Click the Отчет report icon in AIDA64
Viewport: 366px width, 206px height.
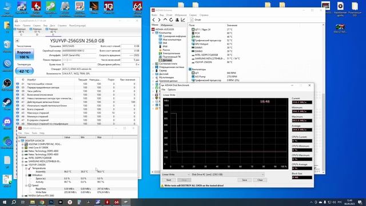(192, 20)
